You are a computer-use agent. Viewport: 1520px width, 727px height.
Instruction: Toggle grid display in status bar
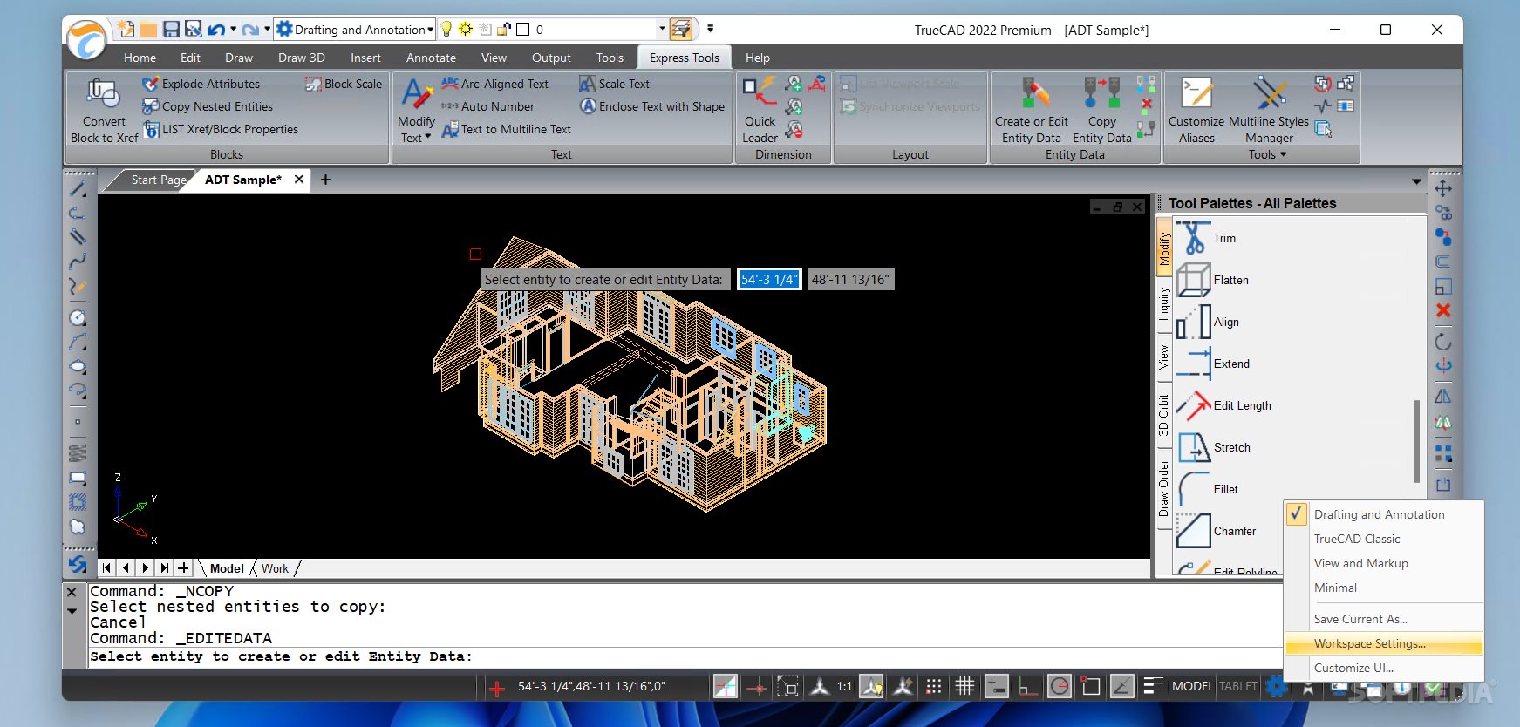coord(964,686)
